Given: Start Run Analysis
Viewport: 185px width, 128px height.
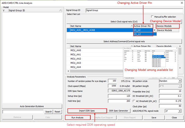Looking at the screenshot, I should pyautogui.click(x=78, y=117).
